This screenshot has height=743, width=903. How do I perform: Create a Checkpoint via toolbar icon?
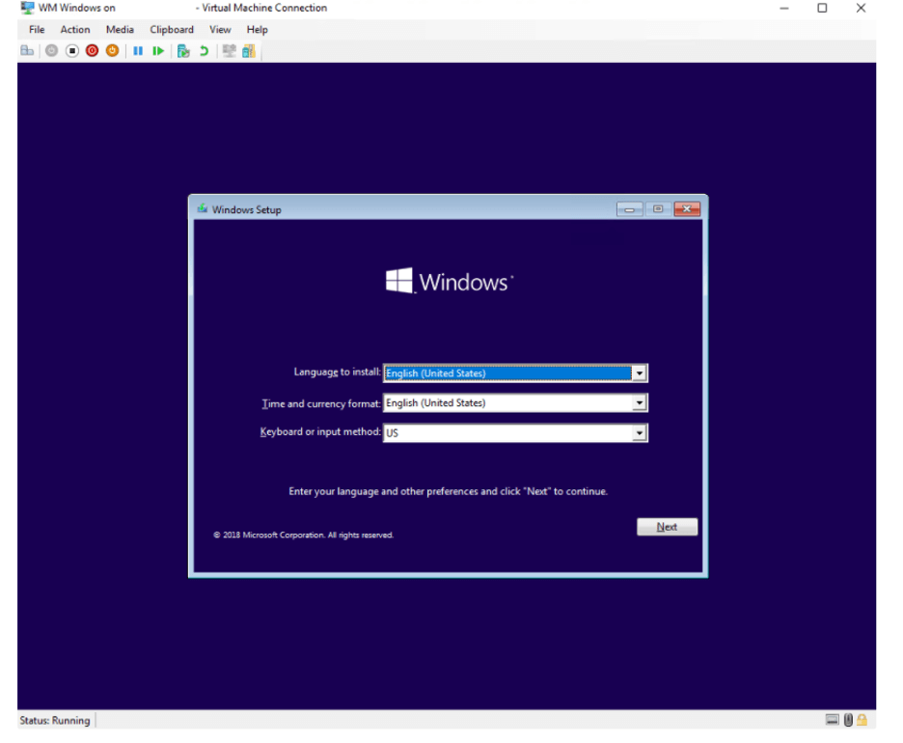click(x=183, y=51)
